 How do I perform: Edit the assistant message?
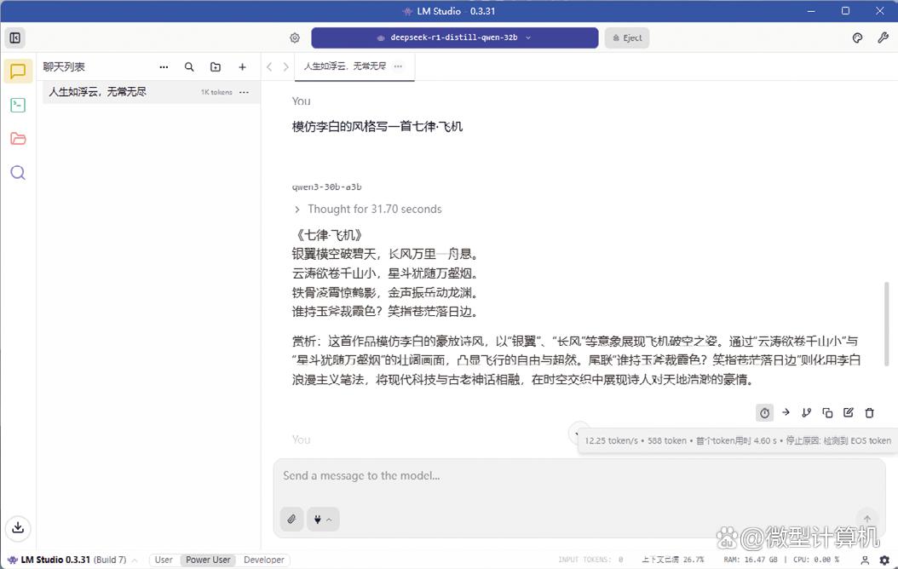(x=849, y=412)
